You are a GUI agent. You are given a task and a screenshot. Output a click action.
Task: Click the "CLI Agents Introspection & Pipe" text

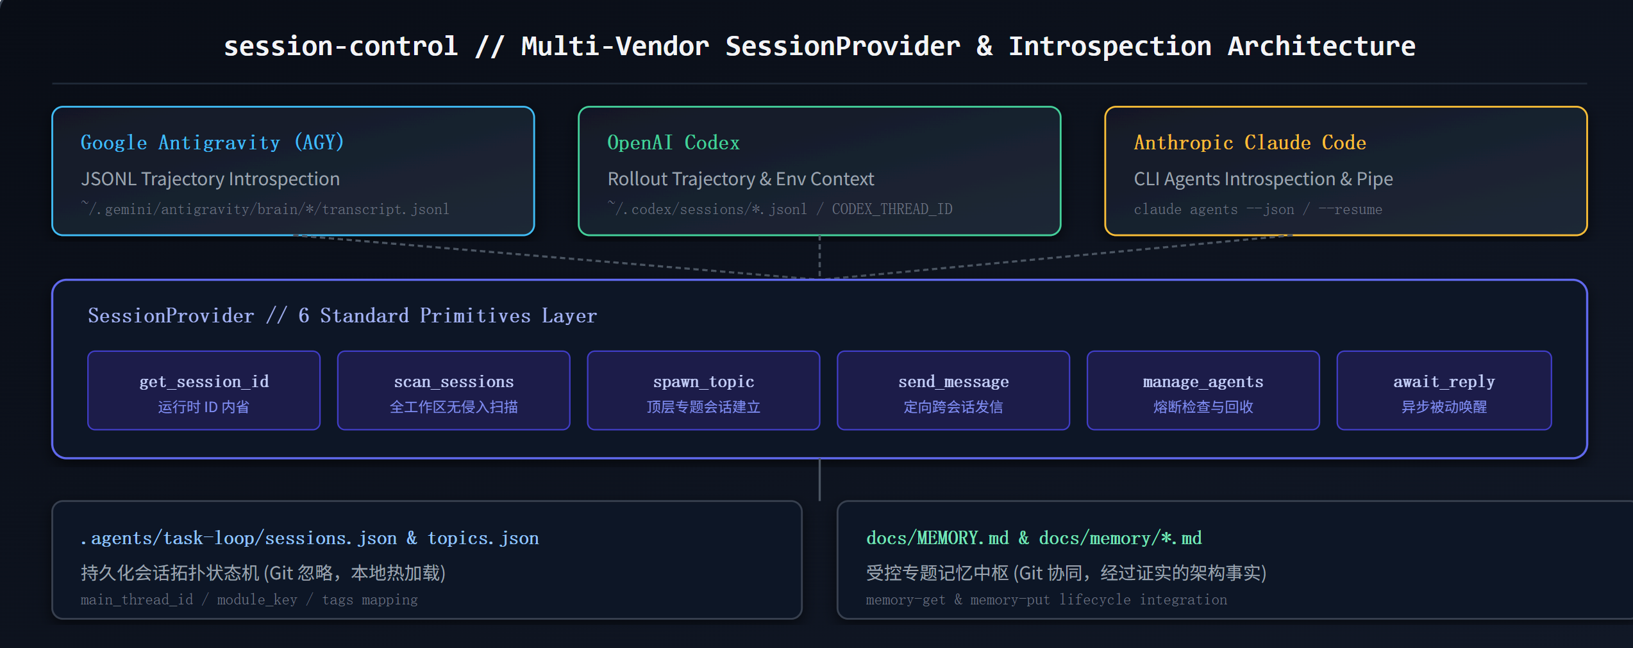(1263, 179)
